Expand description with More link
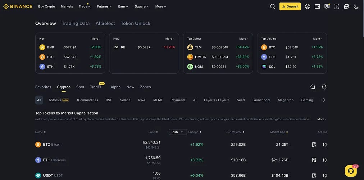Viewport: 364px width, 180px height. 322,119
